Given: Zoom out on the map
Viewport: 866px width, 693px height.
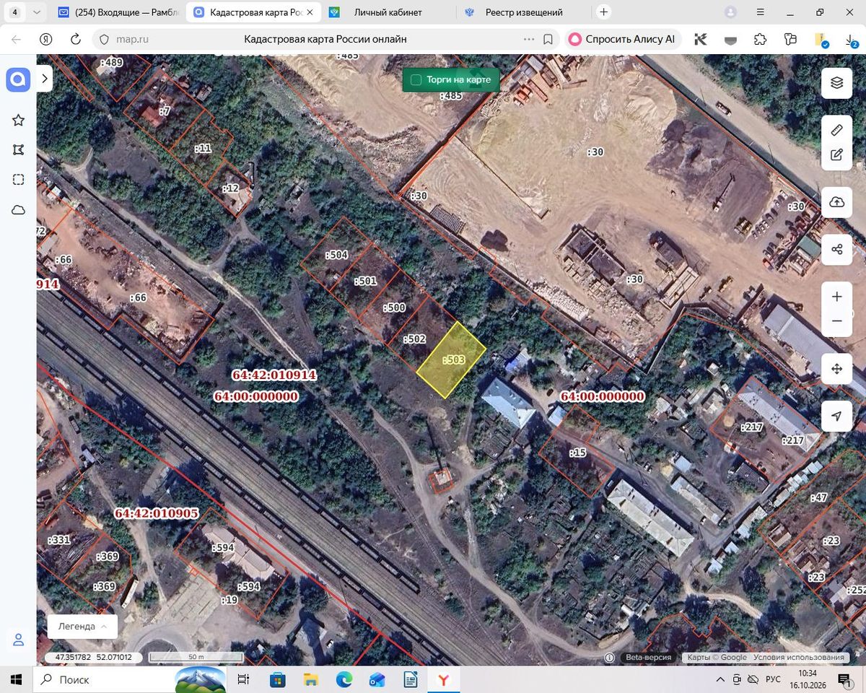Looking at the screenshot, I should pyautogui.click(x=836, y=321).
